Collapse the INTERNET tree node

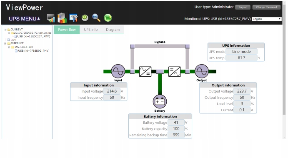(x=5, y=43)
